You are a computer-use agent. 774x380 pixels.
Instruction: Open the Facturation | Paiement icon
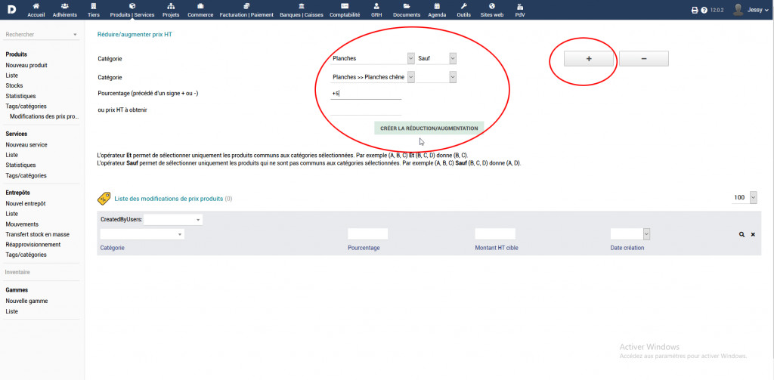click(x=246, y=6)
